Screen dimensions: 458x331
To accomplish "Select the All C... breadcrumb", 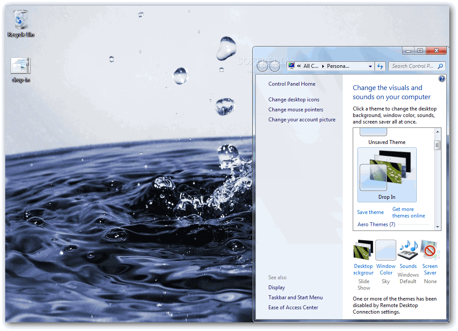I will coord(311,66).
